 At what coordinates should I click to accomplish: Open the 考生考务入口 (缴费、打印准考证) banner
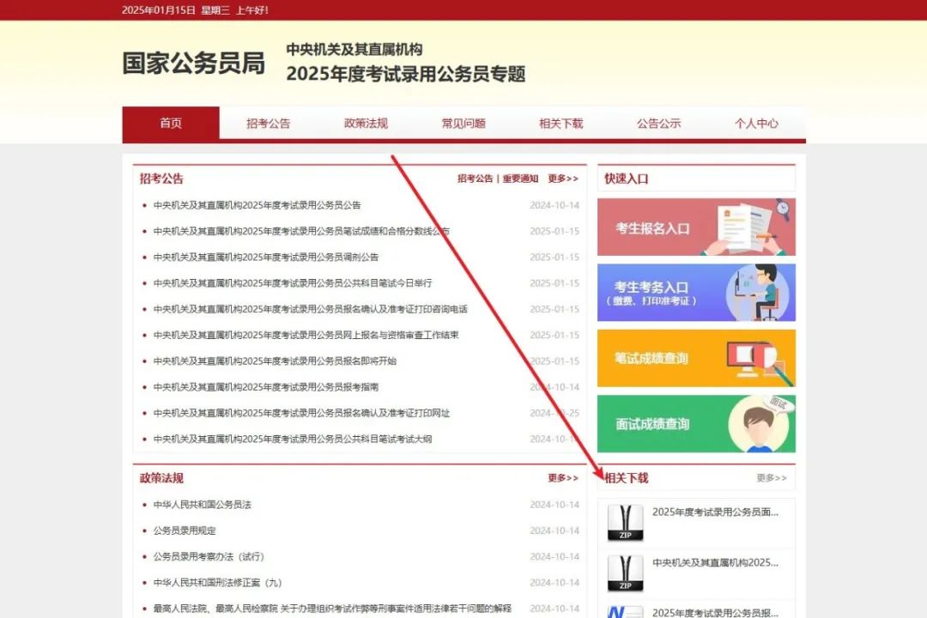coord(696,293)
